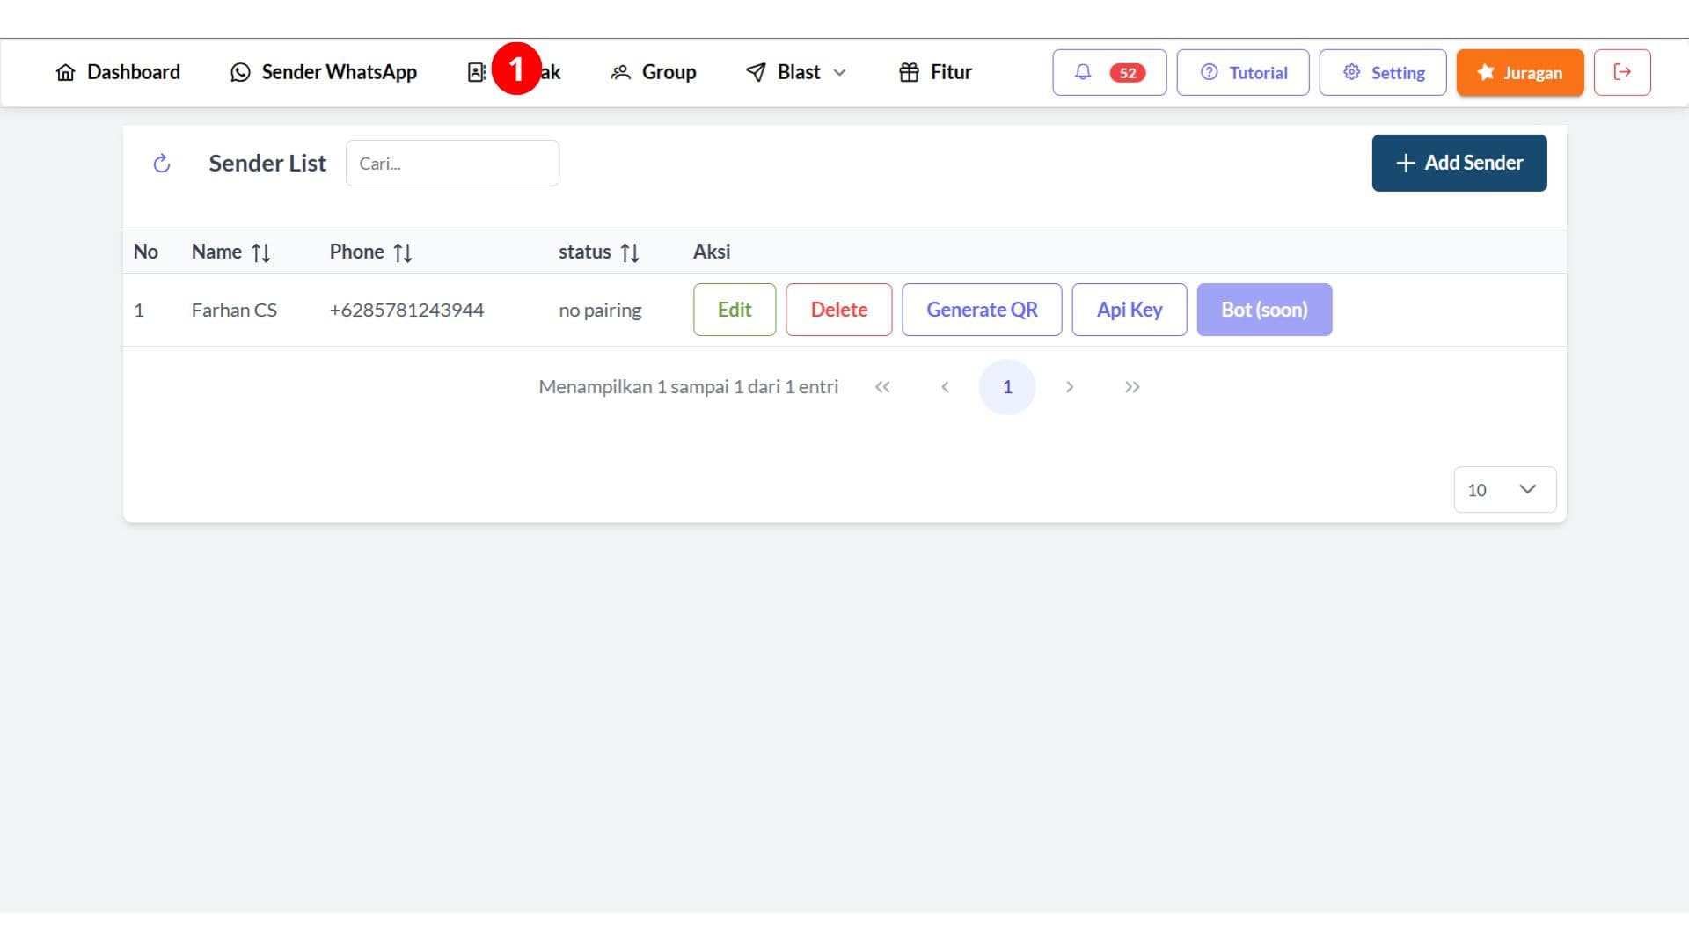Screen dimensions: 1689x950
Task: Open notifications bell with 52 badge
Action: click(1109, 72)
